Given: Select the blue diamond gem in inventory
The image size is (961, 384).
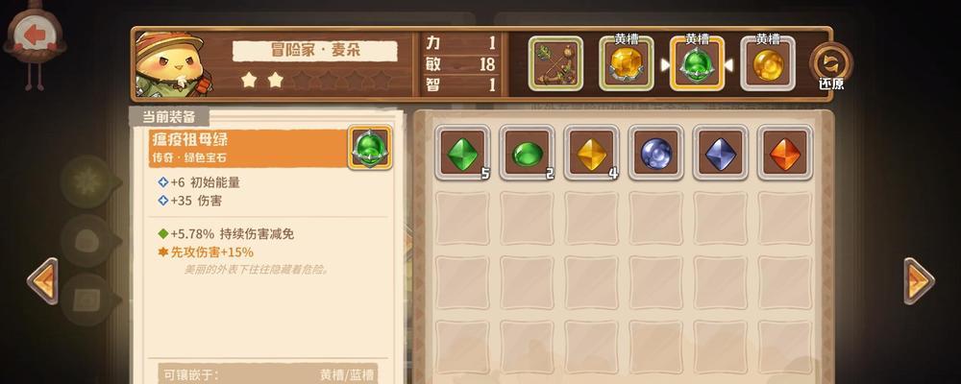Looking at the screenshot, I should tap(721, 153).
